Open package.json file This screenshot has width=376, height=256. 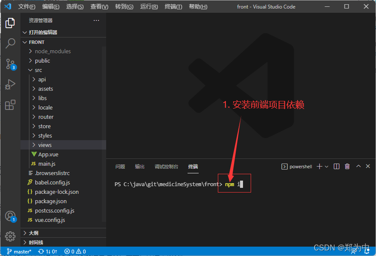tap(63, 201)
